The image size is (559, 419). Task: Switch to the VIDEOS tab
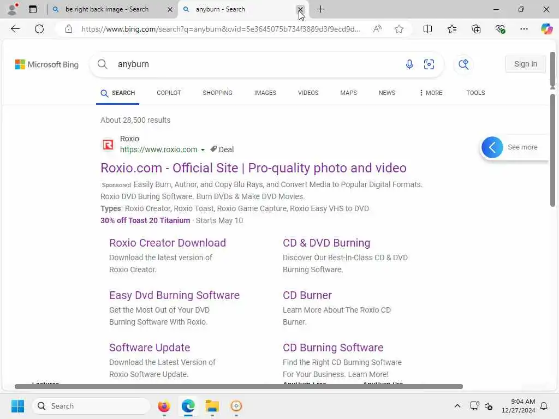point(308,93)
